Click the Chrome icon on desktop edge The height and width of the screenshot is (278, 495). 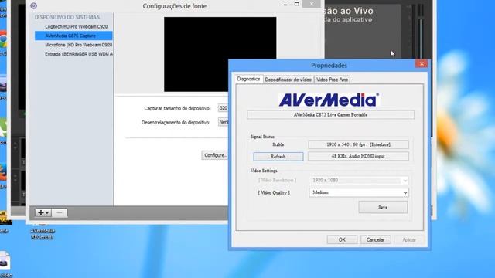[3, 39]
